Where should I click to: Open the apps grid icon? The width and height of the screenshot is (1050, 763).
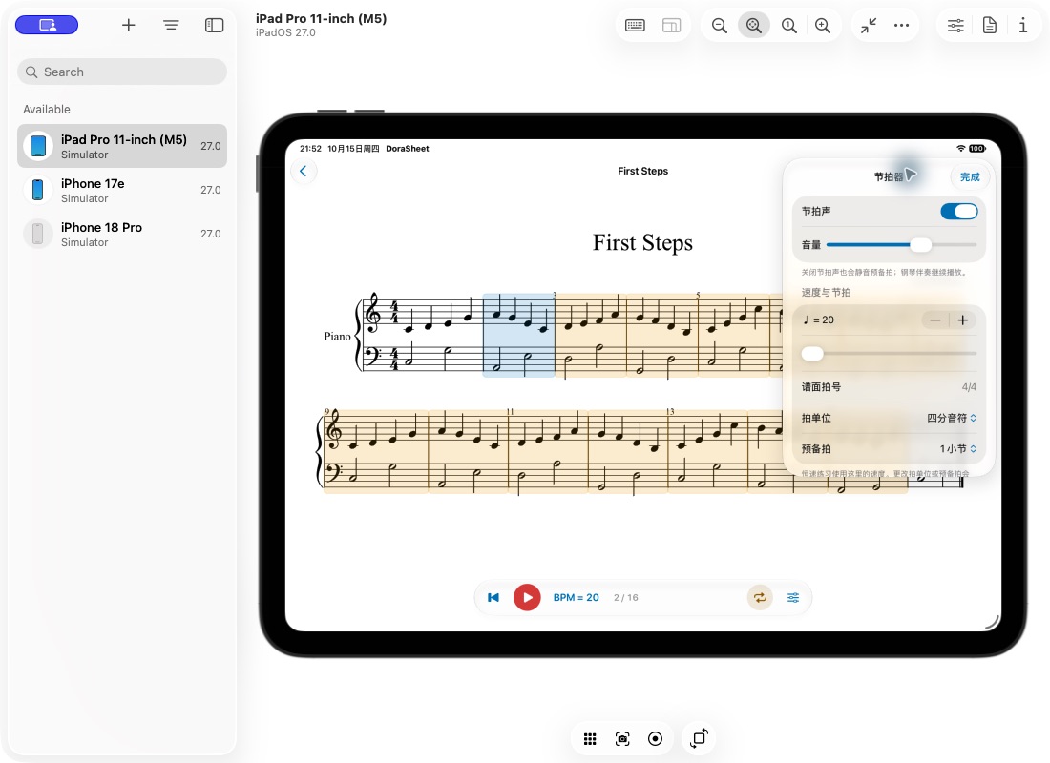(x=590, y=739)
